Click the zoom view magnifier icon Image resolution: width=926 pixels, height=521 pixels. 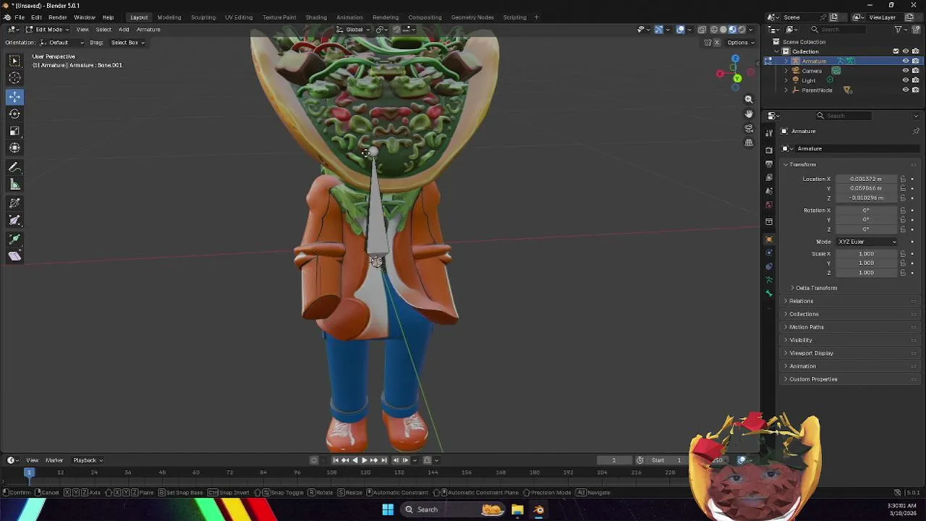749,99
